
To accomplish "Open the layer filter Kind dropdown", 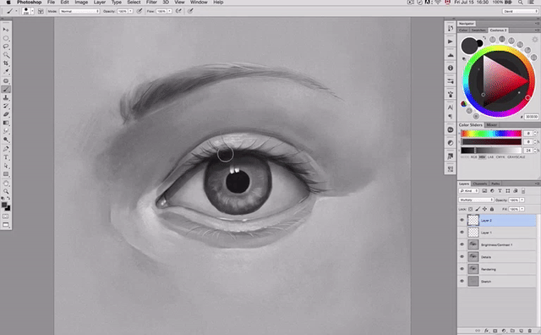I will tap(468, 190).
